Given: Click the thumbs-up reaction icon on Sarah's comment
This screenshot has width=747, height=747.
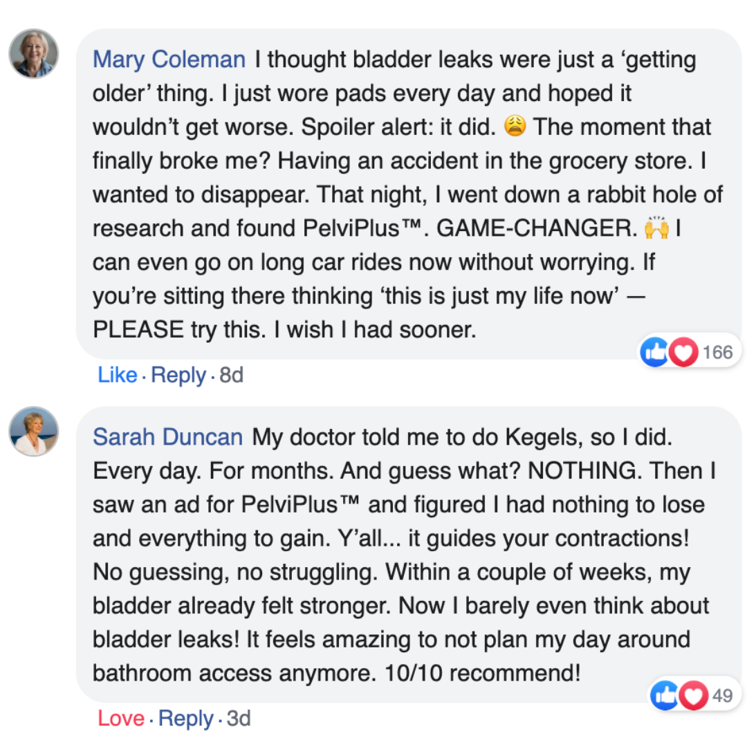Looking at the screenshot, I should coord(664,696).
